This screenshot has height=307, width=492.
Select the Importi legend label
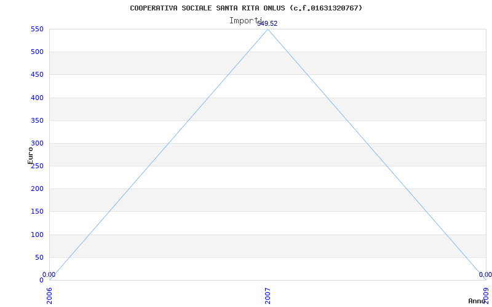245,21
